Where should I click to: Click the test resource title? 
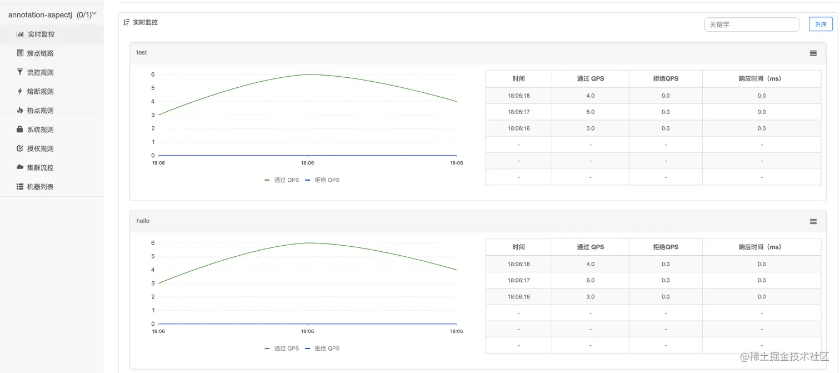[x=142, y=53]
